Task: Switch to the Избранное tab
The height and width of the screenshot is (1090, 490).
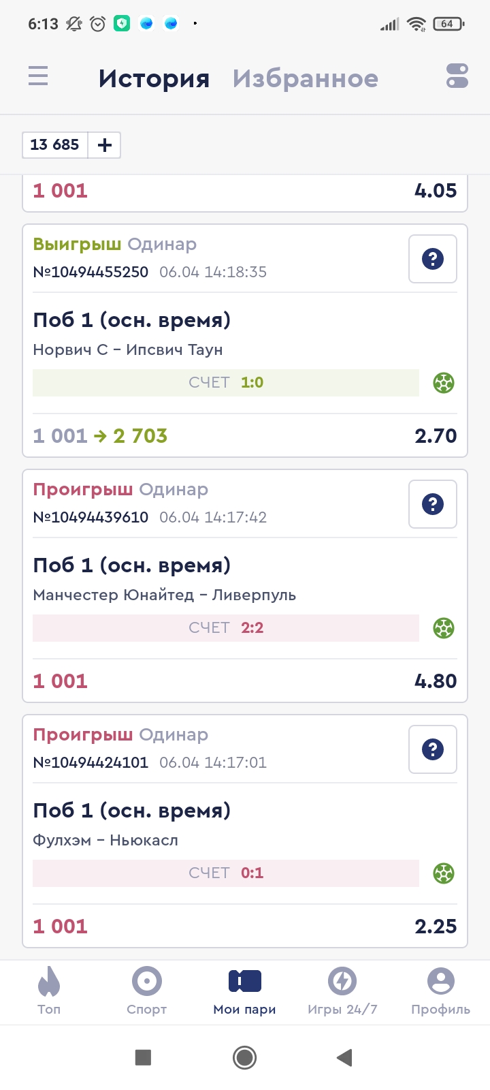Action: (x=306, y=78)
